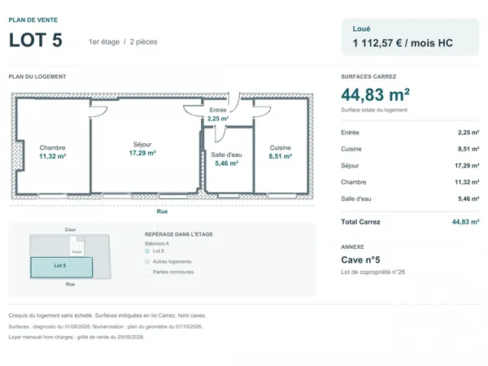Click the "Surface totale du logement" caption
Image resolution: width=488 pixels, height=366 pixels.
pos(374,110)
